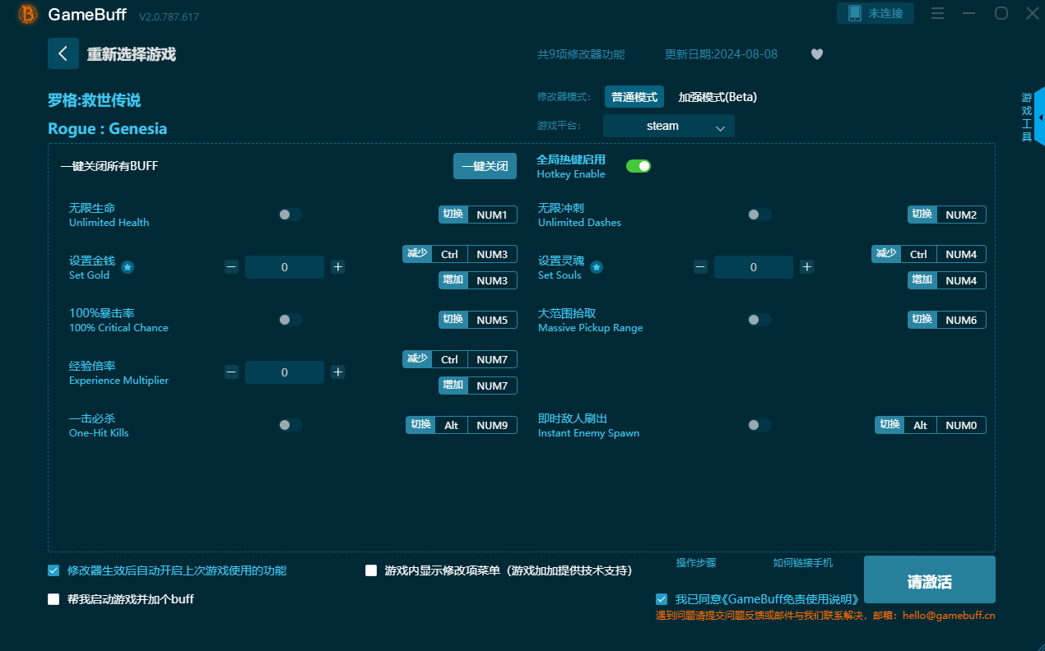Image resolution: width=1045 pixels, height=651 pixels.
Task: Increase Set Gold value with plus
Action: click(337, 267)
